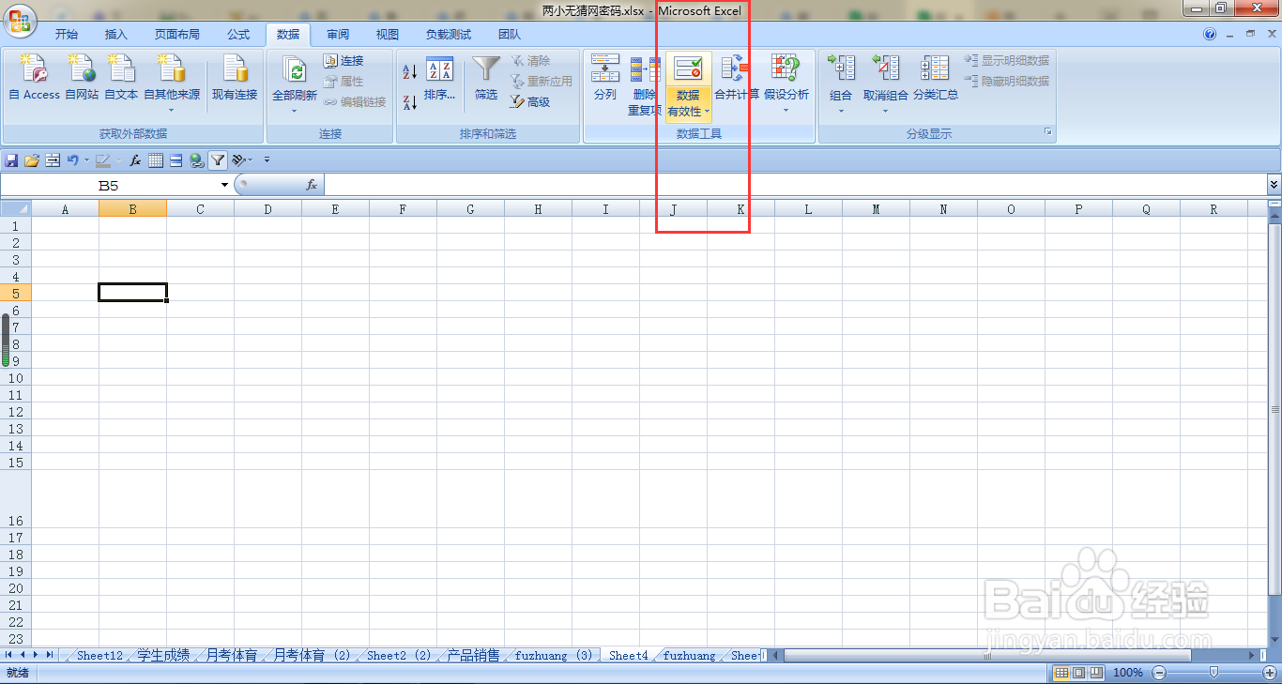1282x684 pixels.
Task: Switch to the 开始 tab
Action: (67, 35)
